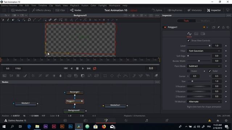This screenshot has width=232, height=130.
Task: Toggle Polygon1 enable dot in Inspector
Action: tap(165, 27)
